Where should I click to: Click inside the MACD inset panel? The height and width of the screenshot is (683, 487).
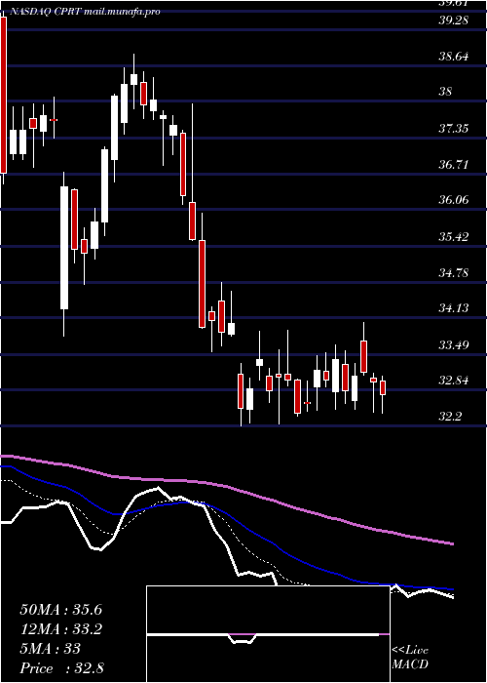point(268,634)
